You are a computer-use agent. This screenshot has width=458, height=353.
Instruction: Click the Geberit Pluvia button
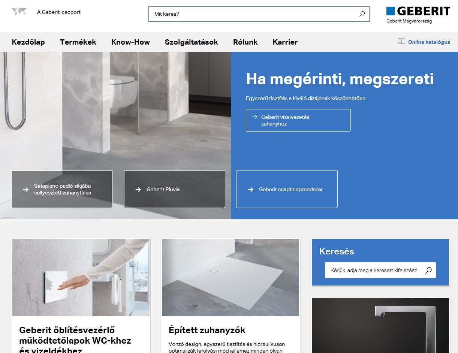[175, 189]
